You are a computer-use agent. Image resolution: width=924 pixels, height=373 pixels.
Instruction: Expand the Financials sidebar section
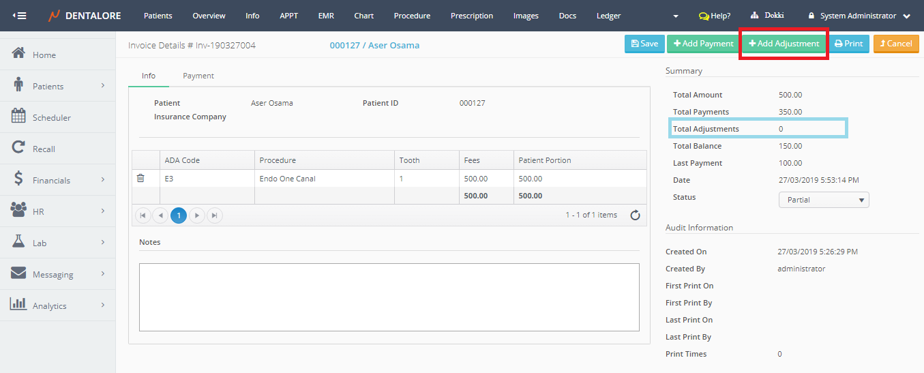(58, 181)
